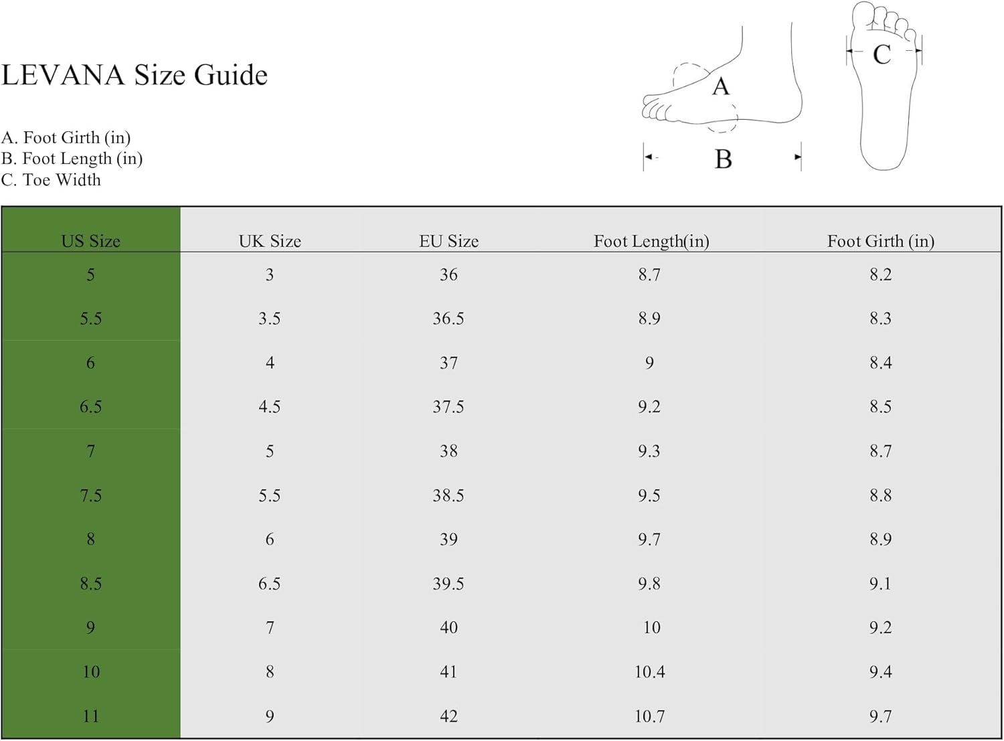Select the US Size column header

[91, 241]
